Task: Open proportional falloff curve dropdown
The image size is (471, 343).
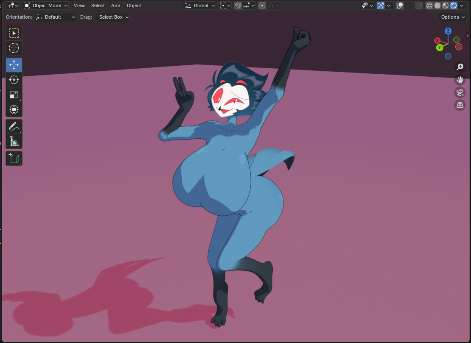Action: [273, 6]
